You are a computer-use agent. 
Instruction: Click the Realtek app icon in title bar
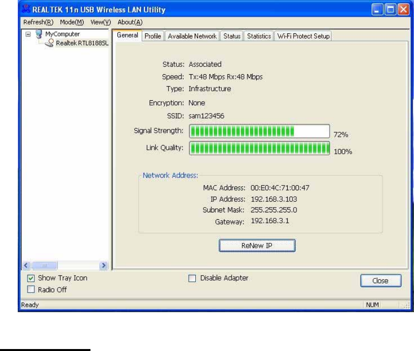[x=26, y=9]
